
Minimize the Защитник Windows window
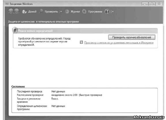click(145, 4)
